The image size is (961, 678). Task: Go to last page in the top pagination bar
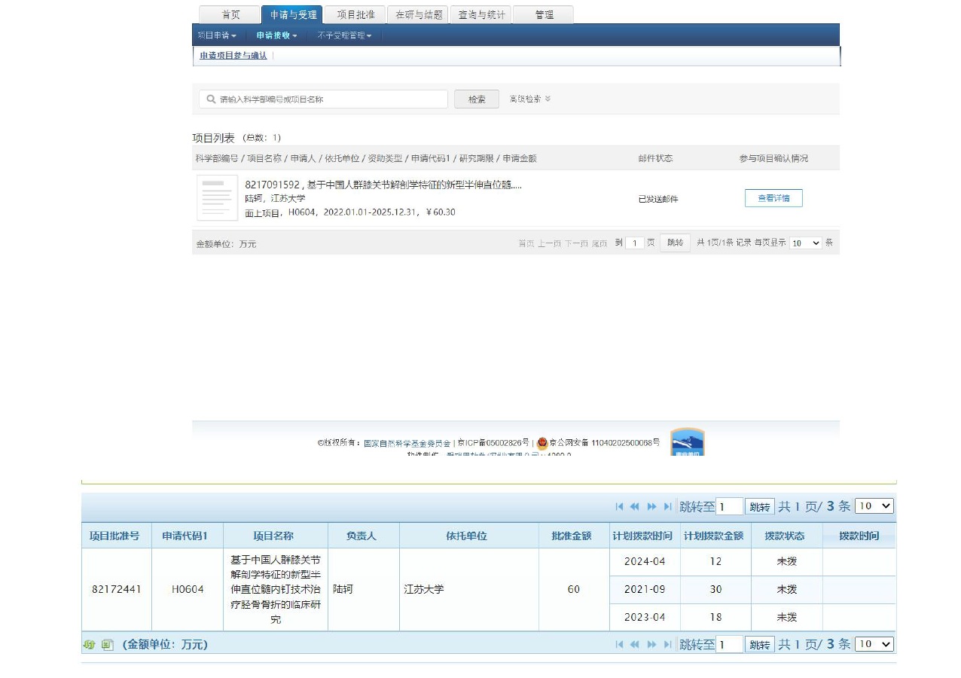click(667, 507)
